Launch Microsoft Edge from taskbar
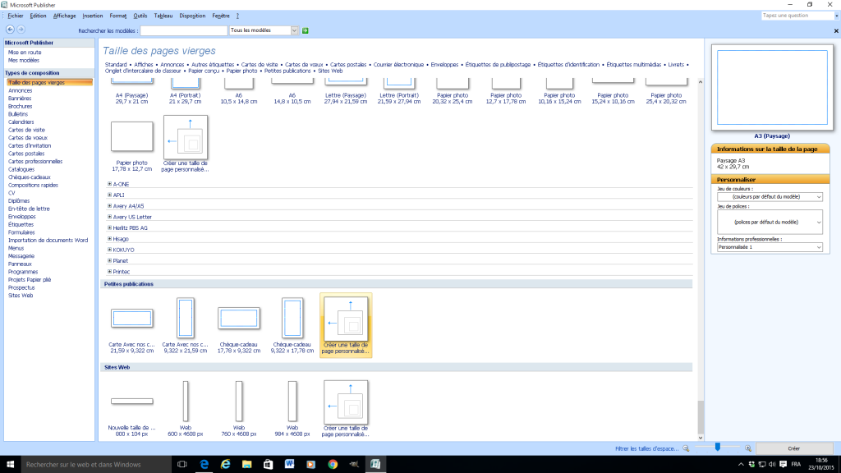The width and height of the screenshot is (841, 473). 204,465
